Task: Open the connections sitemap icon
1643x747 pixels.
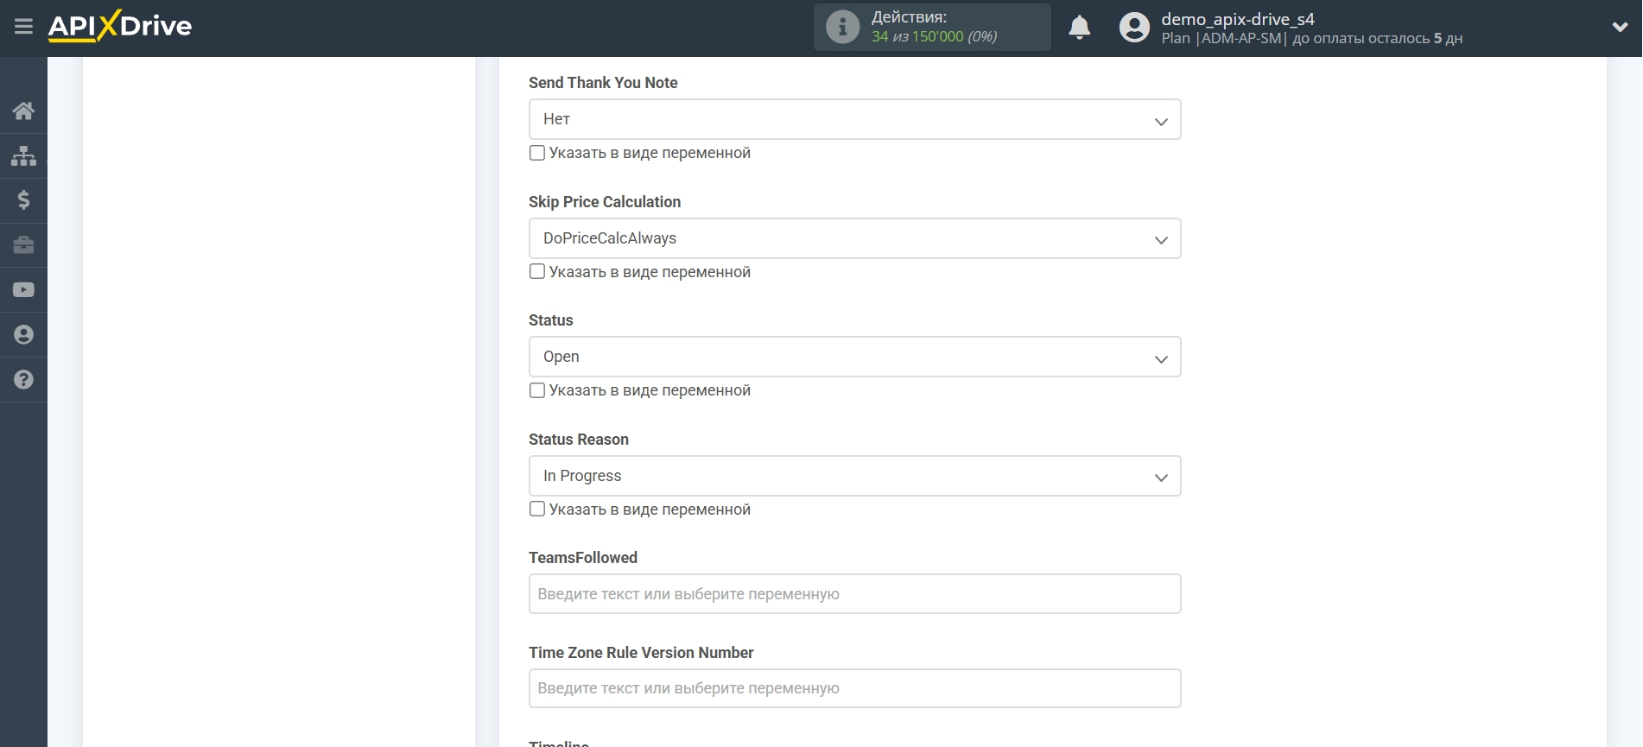Action: (23, 155)
